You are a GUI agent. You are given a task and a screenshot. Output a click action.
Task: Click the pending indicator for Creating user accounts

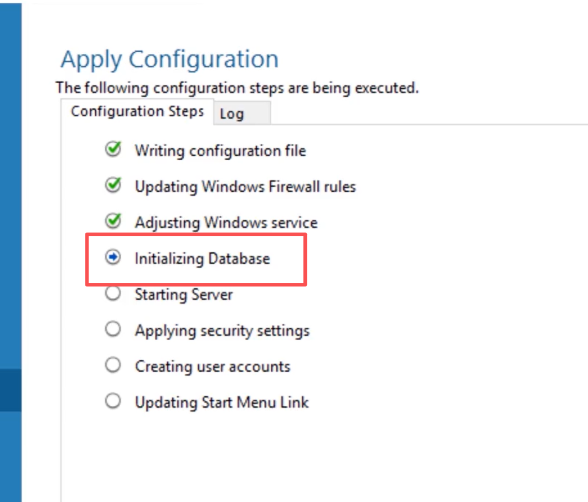112,366
